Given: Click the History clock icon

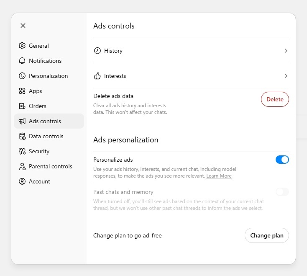Looking at the screenshot, I should pyautogui.click(x=97, y=51).
